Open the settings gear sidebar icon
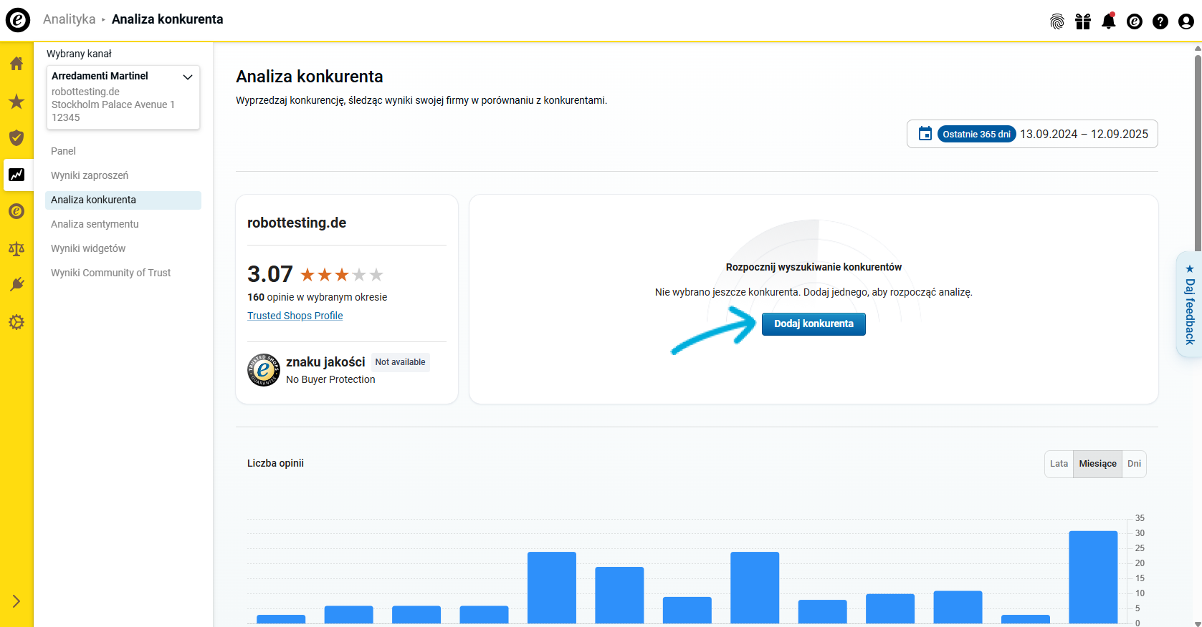 pos(16,322)
